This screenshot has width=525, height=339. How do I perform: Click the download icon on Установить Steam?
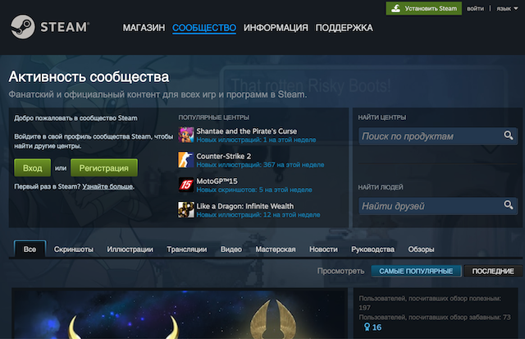395,8
